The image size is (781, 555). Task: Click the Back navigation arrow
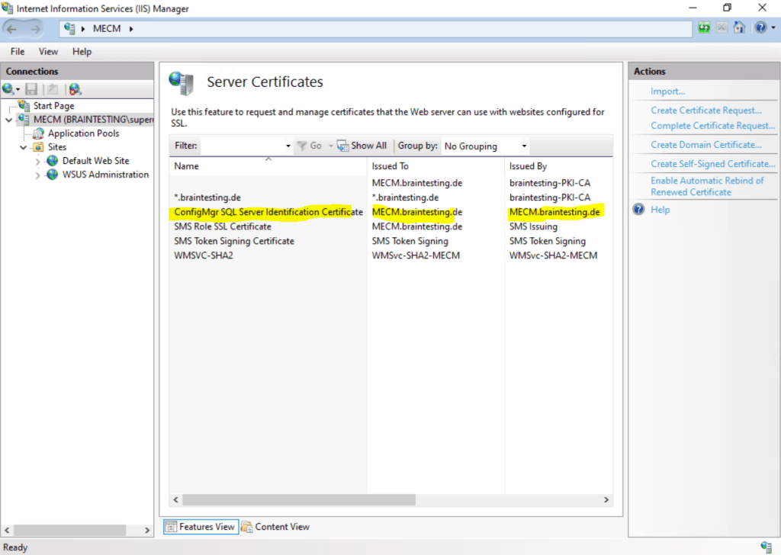[x=12, y=29]
